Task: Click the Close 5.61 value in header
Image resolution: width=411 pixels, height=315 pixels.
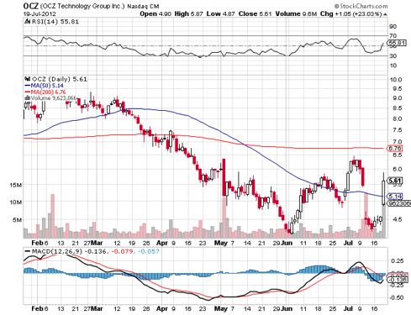Action: click(256, 13)
